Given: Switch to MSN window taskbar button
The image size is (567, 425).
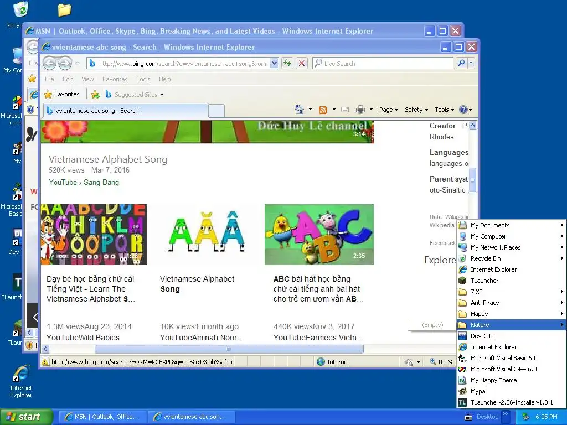Looking at the screenshot, I should tap(102, 417).
